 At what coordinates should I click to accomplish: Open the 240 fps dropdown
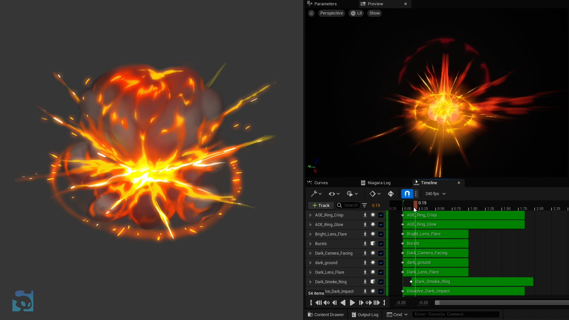pyautogui.click(x=435, y=194)
